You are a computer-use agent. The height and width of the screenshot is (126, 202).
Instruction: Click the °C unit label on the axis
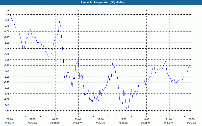click(8, 11)
